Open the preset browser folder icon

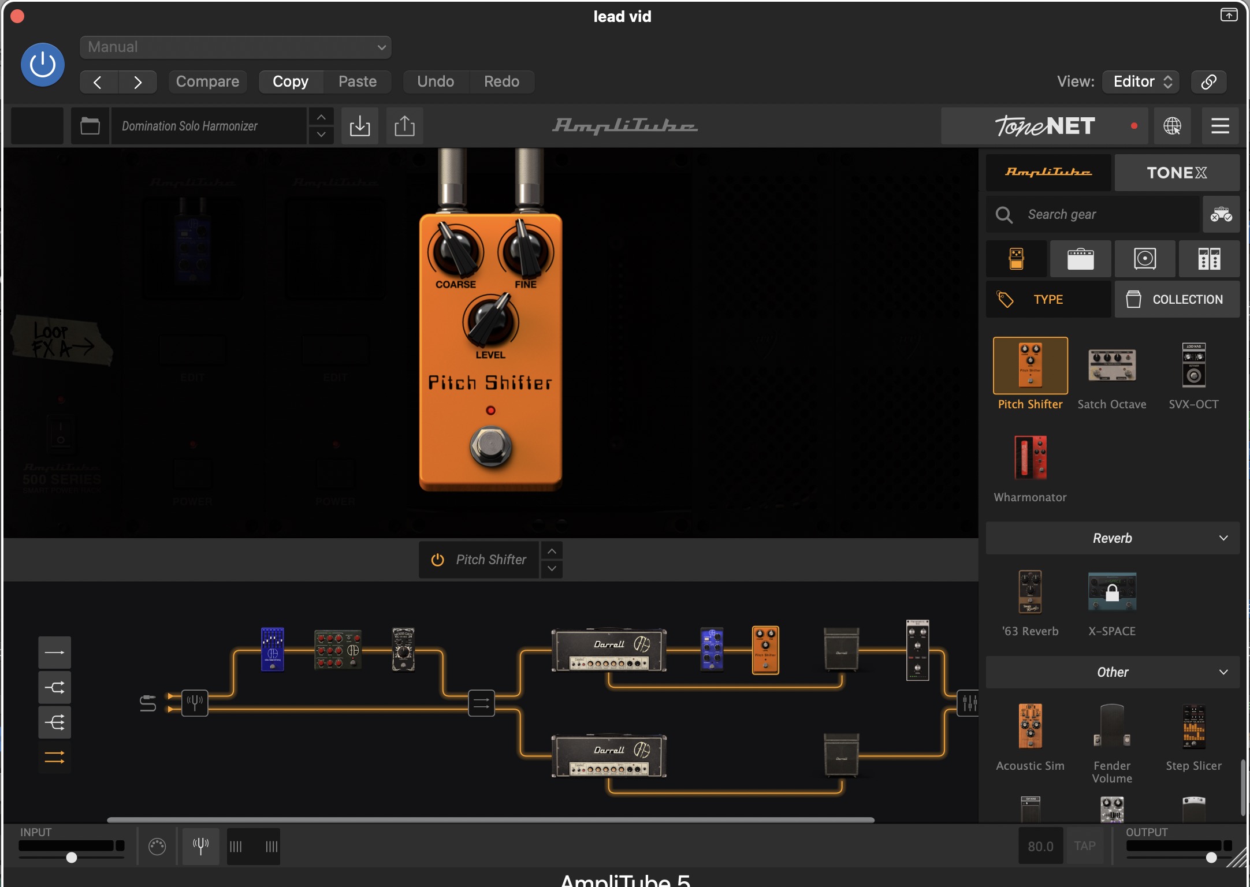point(90,126)
